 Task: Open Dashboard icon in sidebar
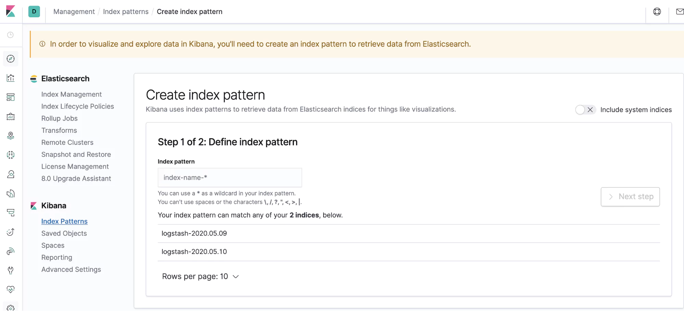[x=11, y=97]
